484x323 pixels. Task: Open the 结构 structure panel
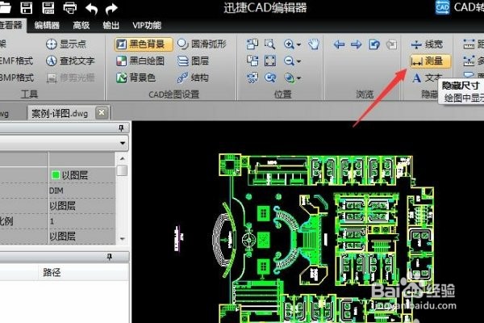pos(194,78)
